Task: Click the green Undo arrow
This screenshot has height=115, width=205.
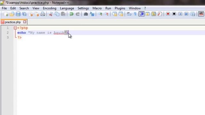Action: [x=71, y=14]
